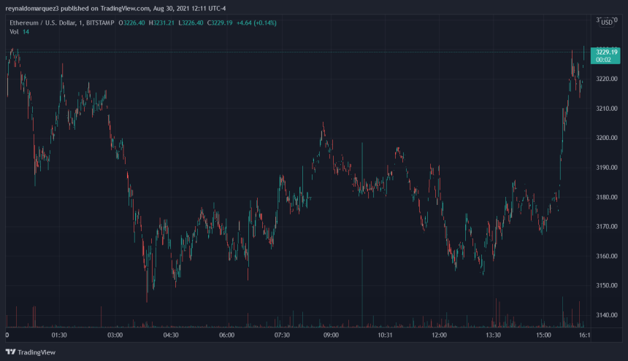
Task: Click the 01:30 time axis label
Action: click(59, 335)
